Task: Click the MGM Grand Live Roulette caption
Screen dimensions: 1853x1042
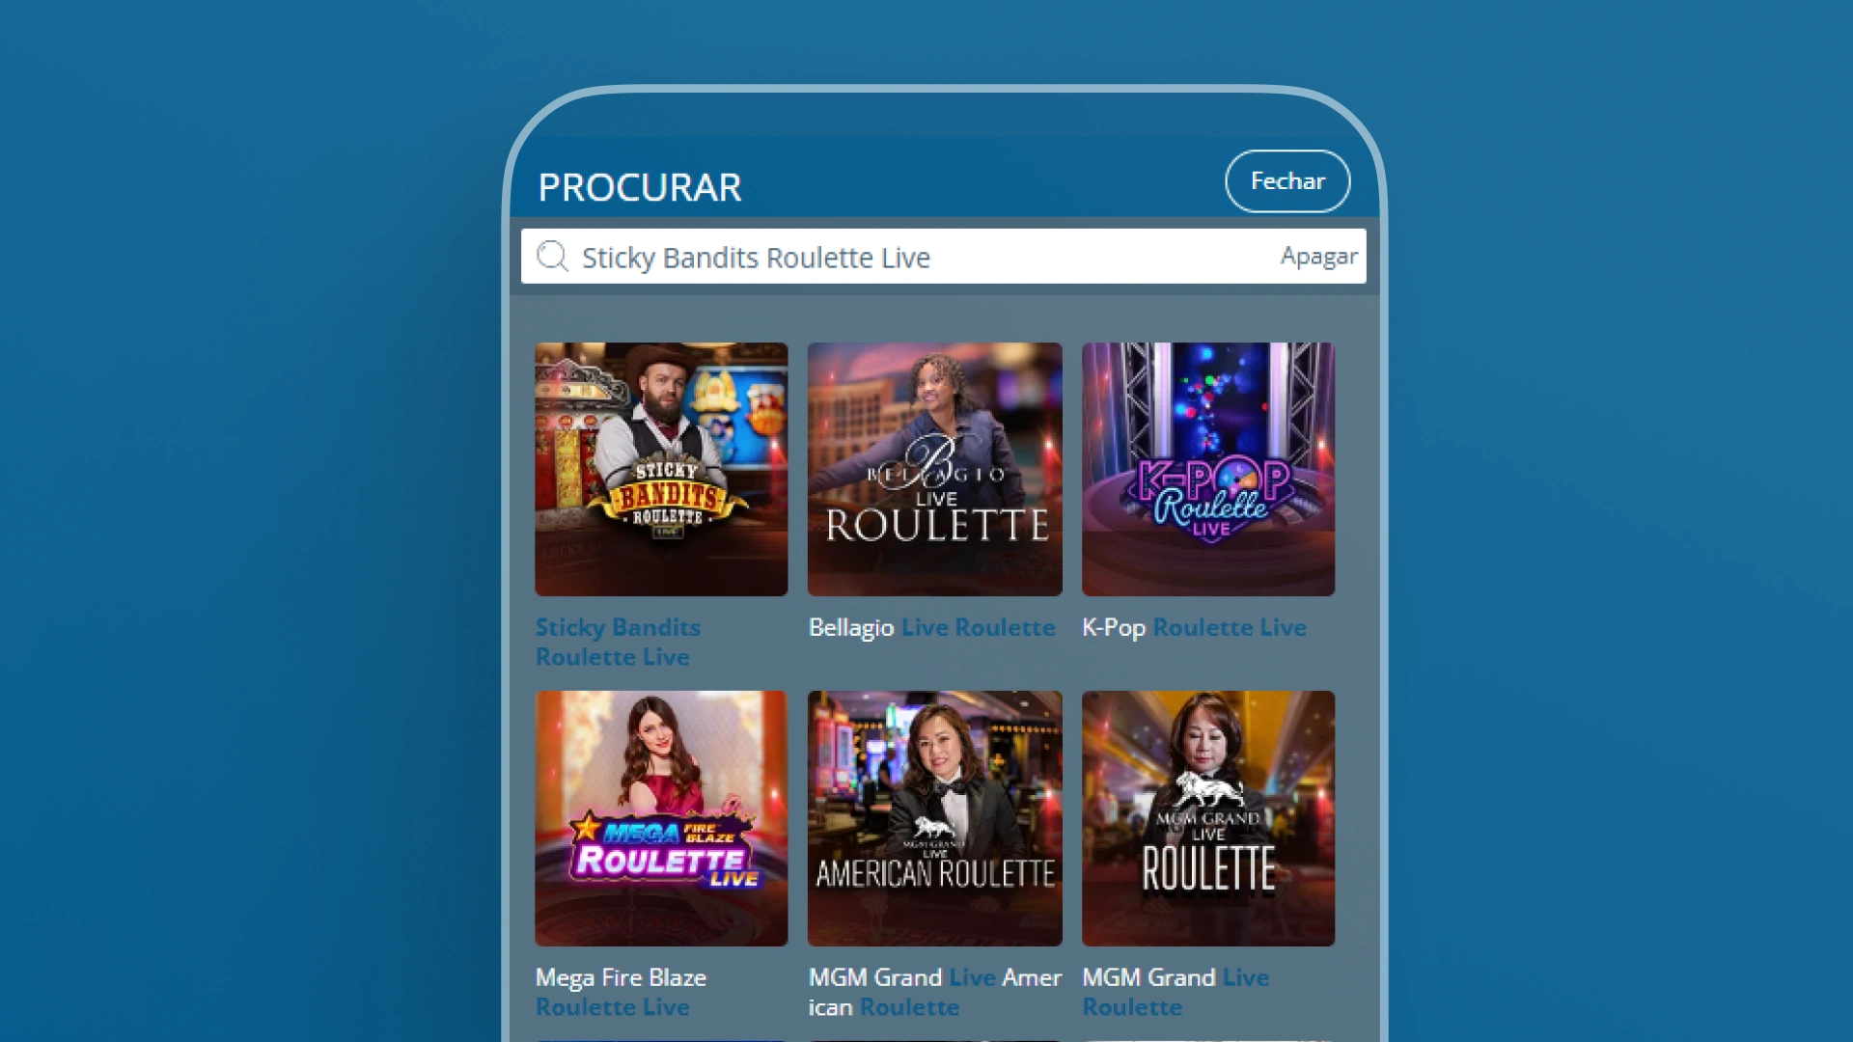Action: 1175,992
